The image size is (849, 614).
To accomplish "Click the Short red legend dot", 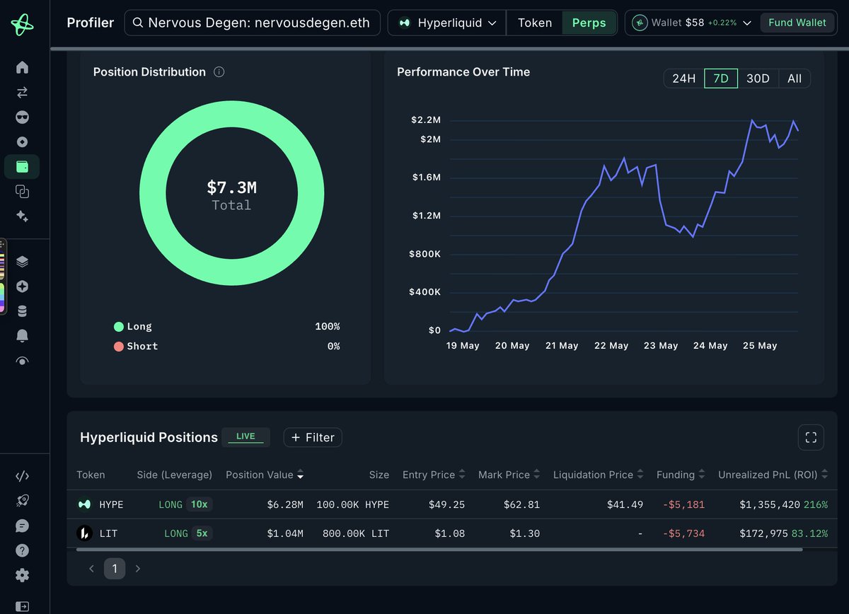I will coord(118,347).
